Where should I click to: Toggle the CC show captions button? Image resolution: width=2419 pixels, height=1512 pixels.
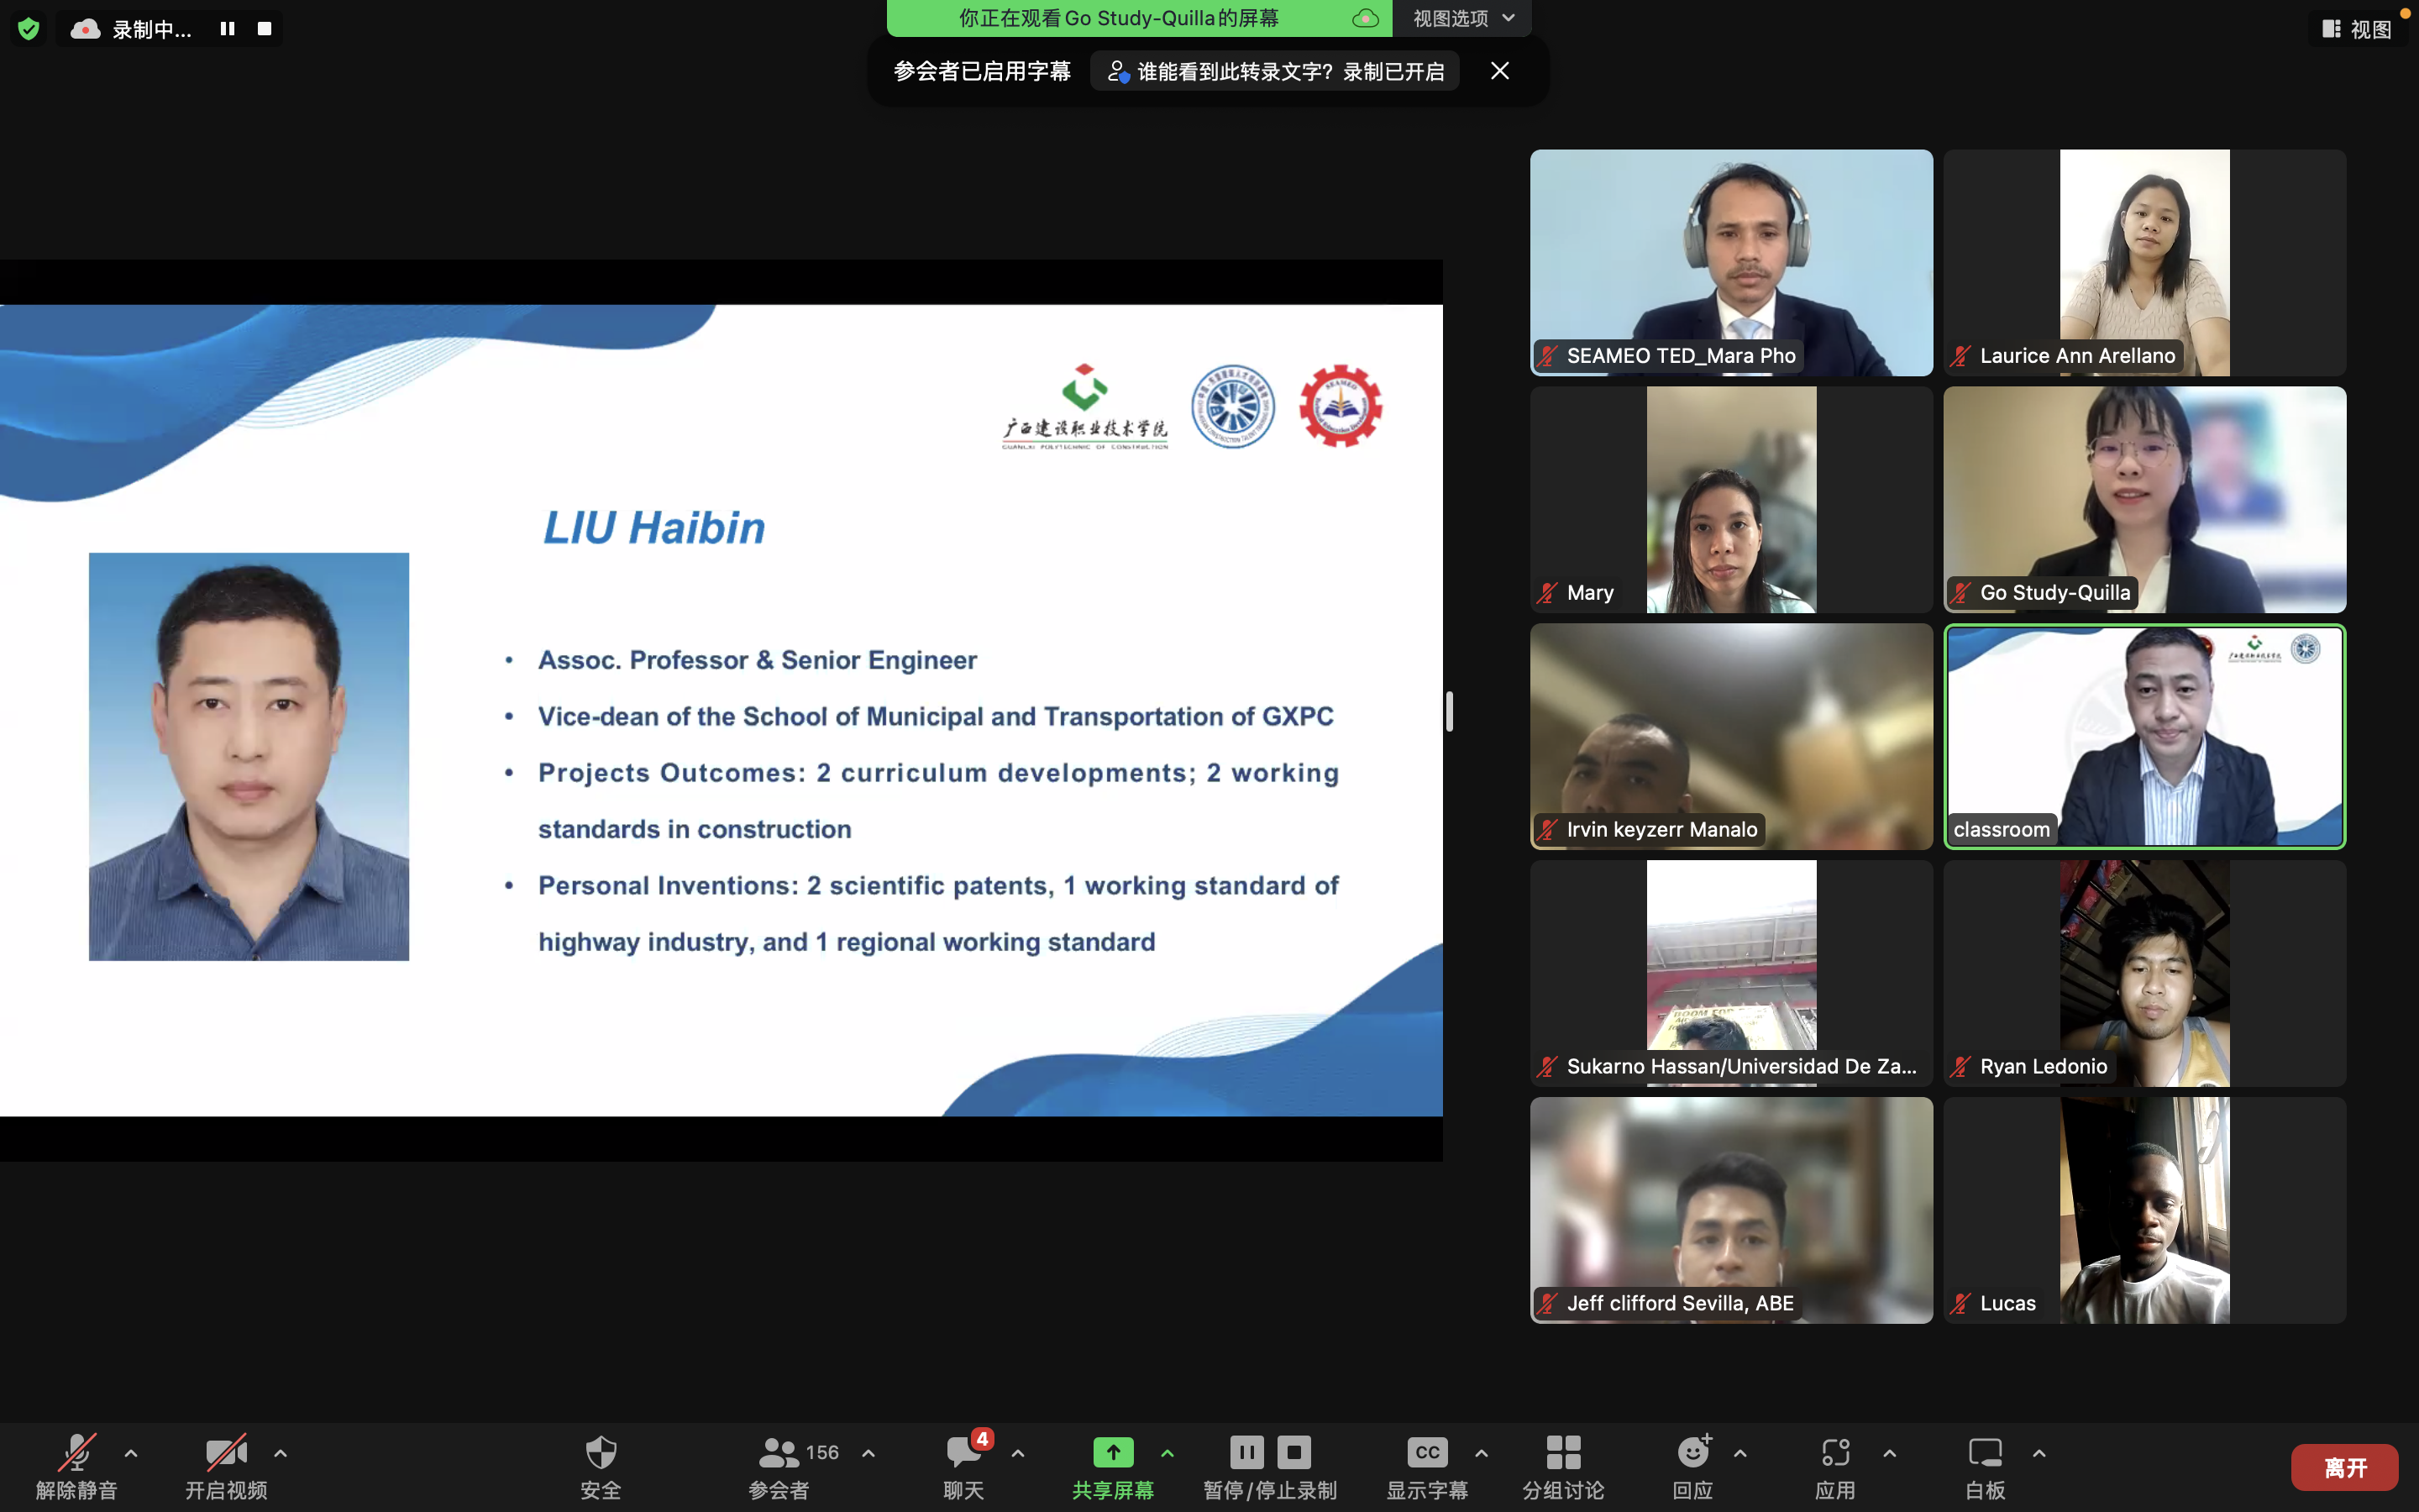pyautogui.click(x=1426, y=1453)
